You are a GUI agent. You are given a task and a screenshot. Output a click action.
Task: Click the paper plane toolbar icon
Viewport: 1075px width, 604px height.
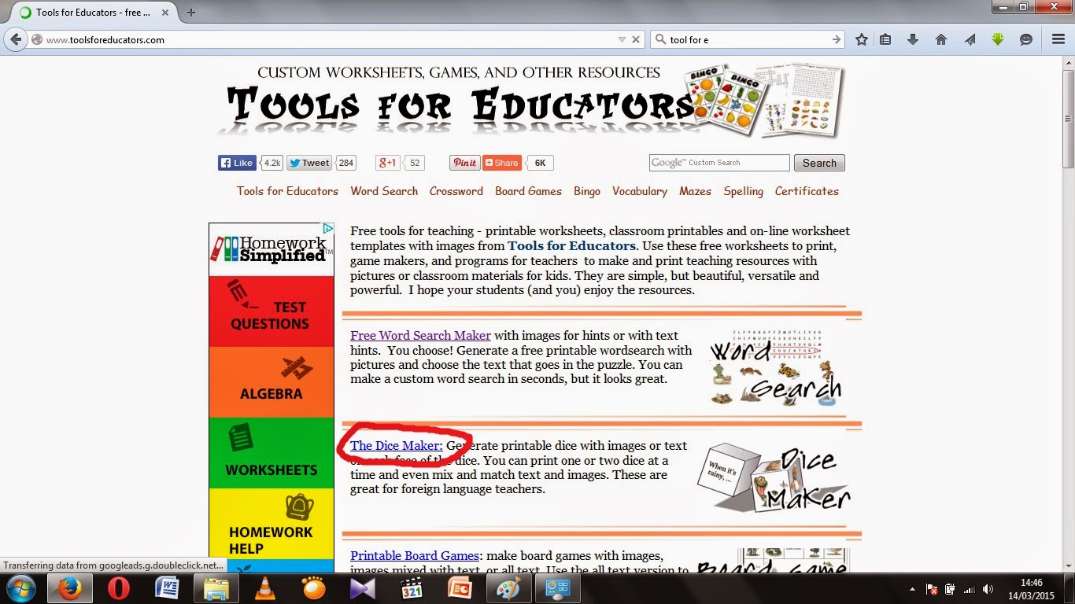[x=970, y=39]
